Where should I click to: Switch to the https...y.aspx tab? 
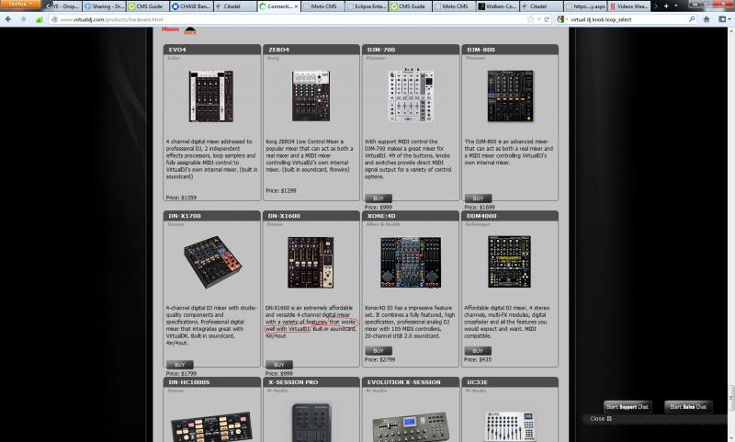pyautogui.click(x=585, y=6)
